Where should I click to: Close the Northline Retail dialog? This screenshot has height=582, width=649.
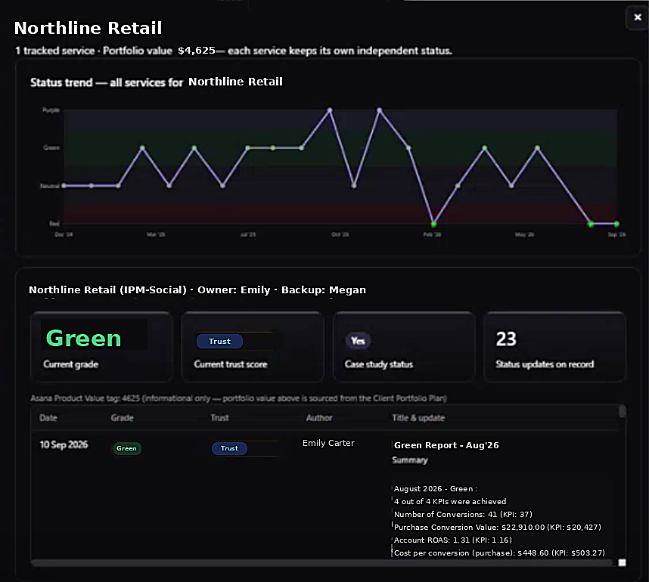[x=638, y=17]
